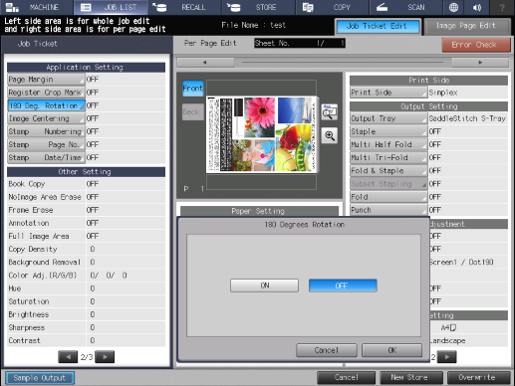Screen dimensions: 515x386
Task: Click the Background Removal row
Action: coord(86,263)
